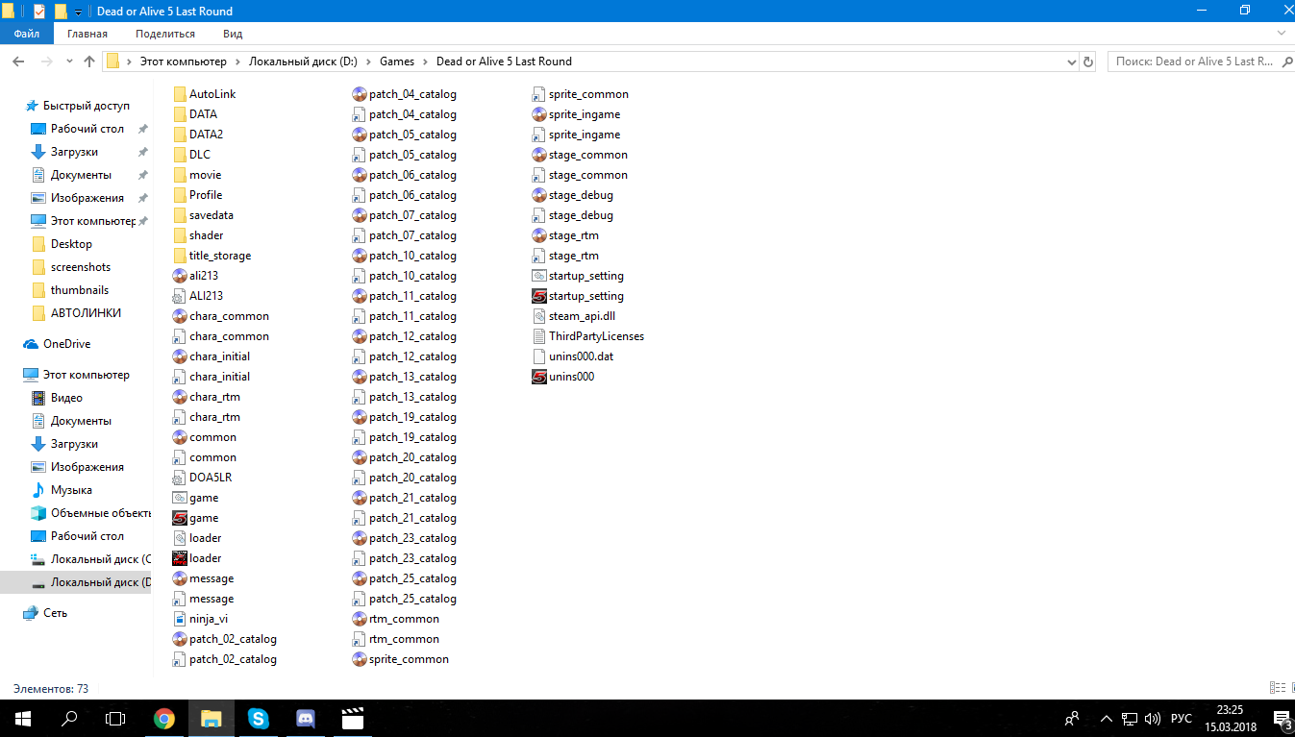Go back using the Back arrow
The image size is (1295, 737).
(18, 61)
